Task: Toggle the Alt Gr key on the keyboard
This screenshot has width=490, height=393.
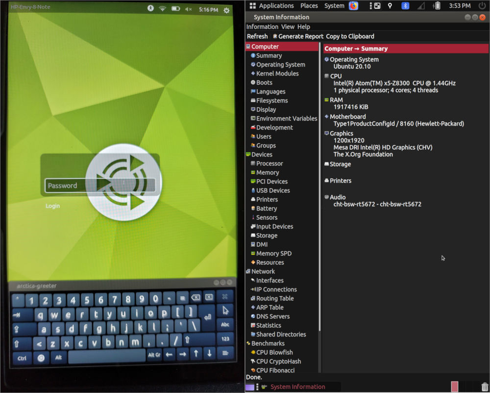Action: 154,355
